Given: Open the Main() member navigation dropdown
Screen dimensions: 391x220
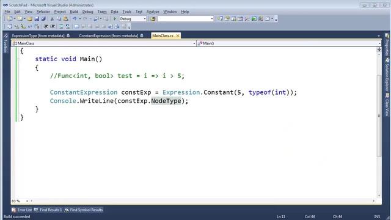Looking at the screenshot, I should [x=379, y=43].
